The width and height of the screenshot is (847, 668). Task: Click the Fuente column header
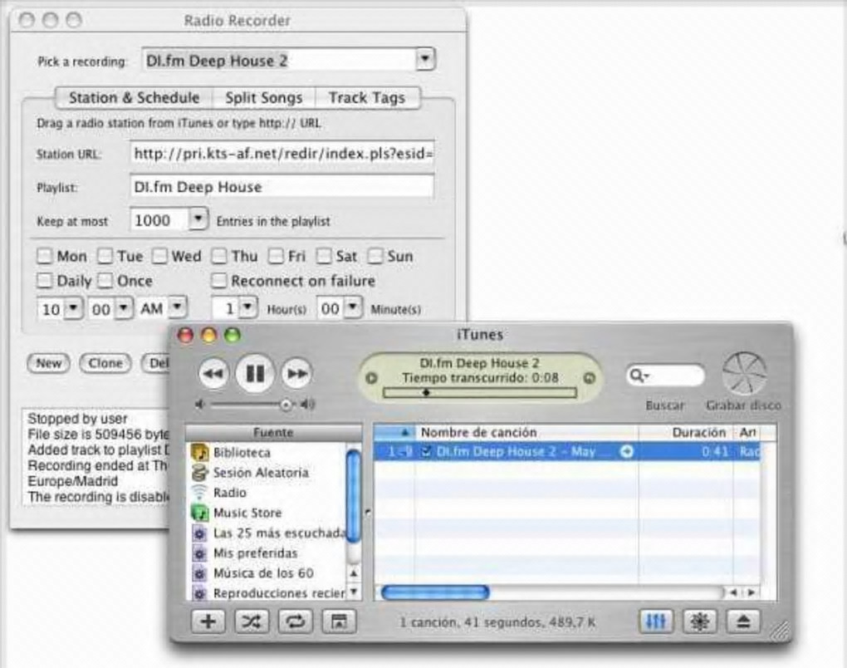[x=273, y=433]
